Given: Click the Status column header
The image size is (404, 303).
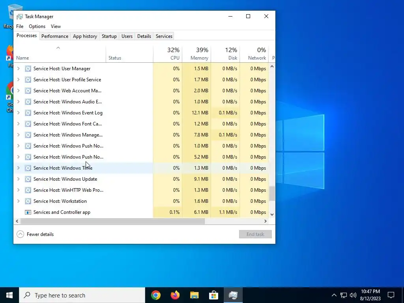Looking at the screenshot, I should point(129,54).
